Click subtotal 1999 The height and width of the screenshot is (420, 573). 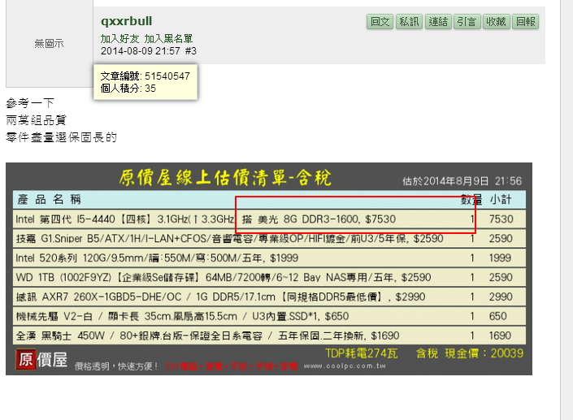tap(500, 258)
